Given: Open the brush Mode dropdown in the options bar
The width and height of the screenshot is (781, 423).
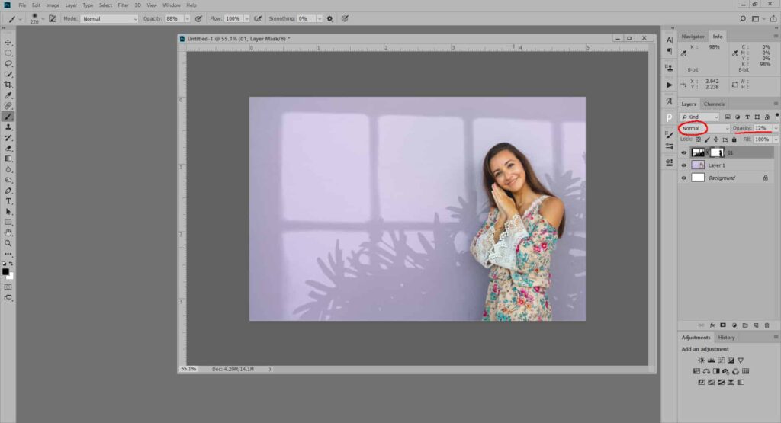Looking at the screenshot, I should pos(109,18).
